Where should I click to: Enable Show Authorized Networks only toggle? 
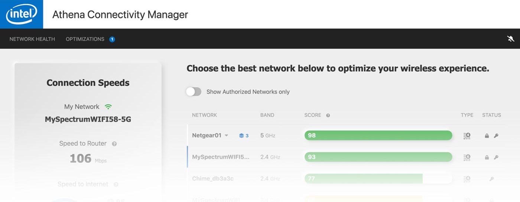[194, 92]
